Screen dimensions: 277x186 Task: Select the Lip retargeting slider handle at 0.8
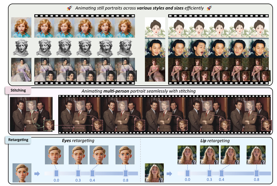pos(257,173)
